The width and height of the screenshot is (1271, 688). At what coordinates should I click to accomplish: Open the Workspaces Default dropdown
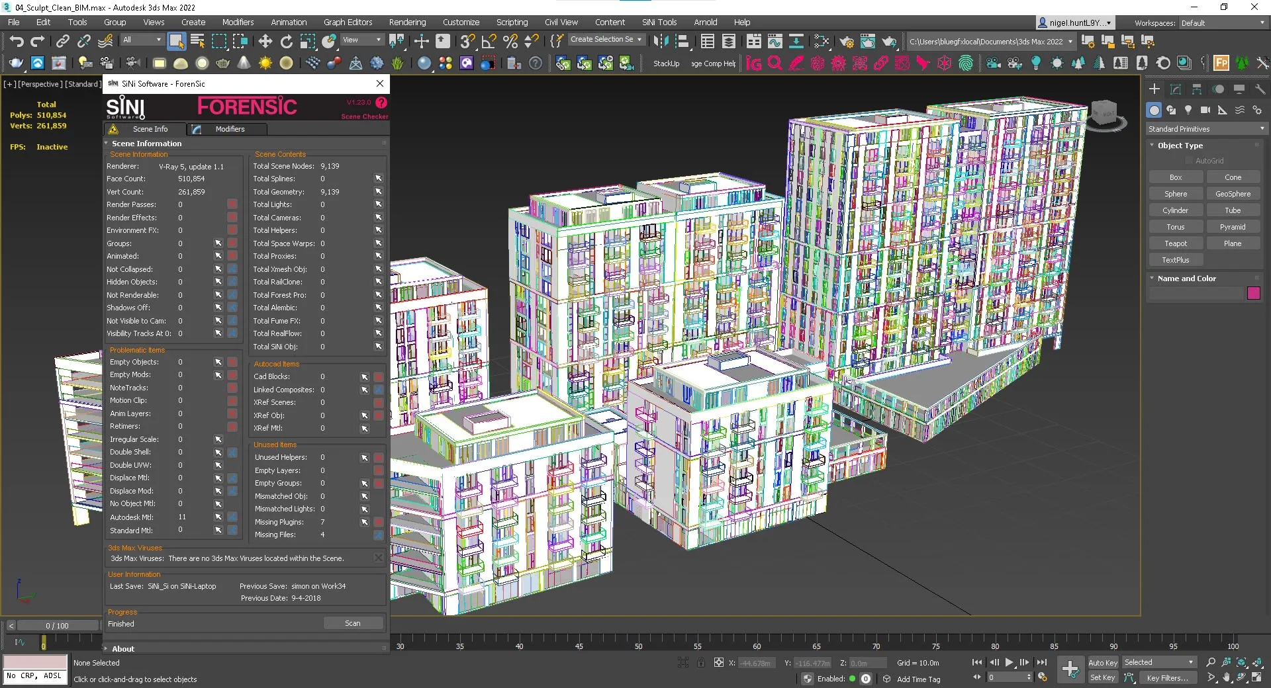(x=1223, y=22)
